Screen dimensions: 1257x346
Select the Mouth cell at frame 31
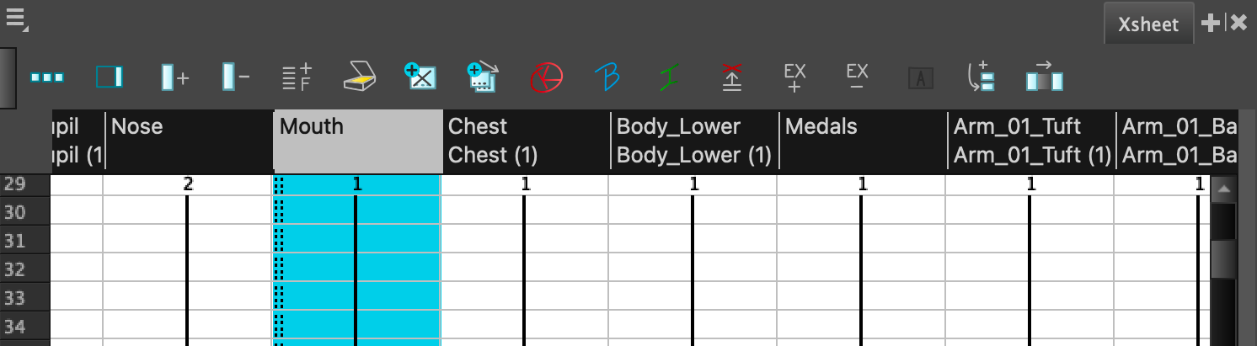point(357,241)
